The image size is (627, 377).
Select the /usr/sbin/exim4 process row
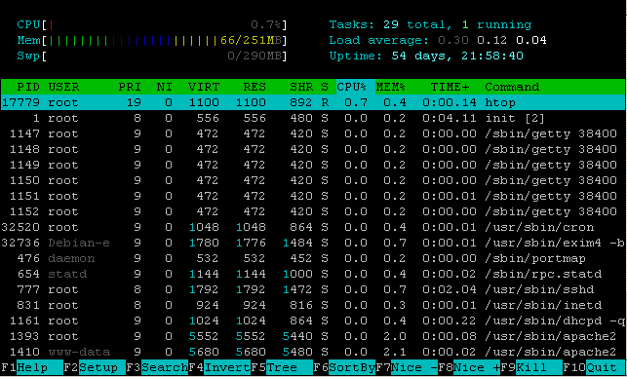tap(313, 243)
